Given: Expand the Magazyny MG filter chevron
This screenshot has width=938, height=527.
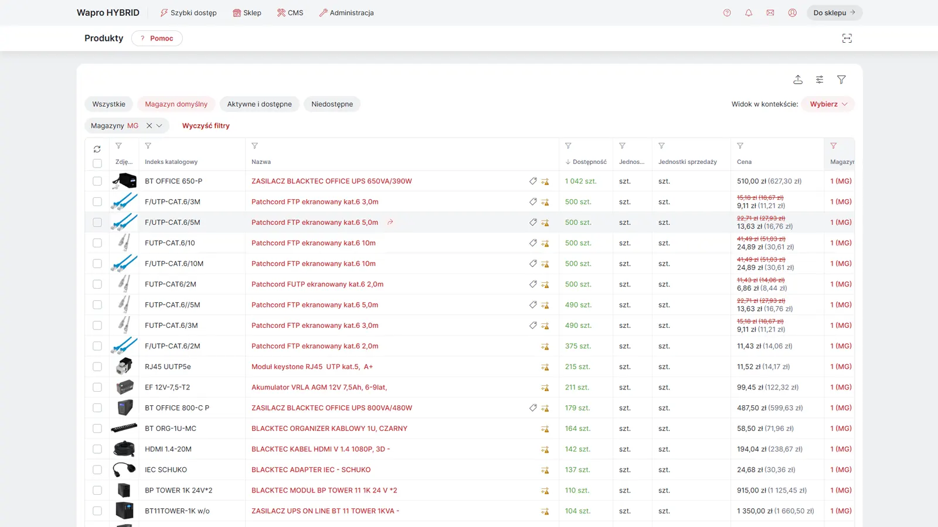Looking at the screenshot, I should pos(159,125).
